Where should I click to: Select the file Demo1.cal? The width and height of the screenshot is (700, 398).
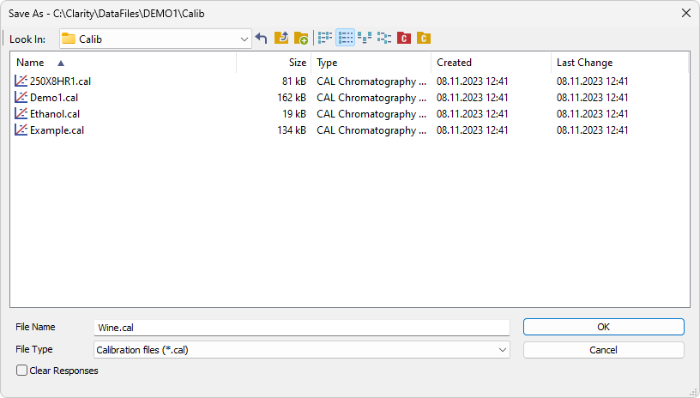[54, 97]
